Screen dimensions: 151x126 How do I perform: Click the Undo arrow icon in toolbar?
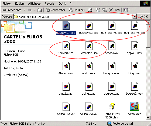click(117, 10)
